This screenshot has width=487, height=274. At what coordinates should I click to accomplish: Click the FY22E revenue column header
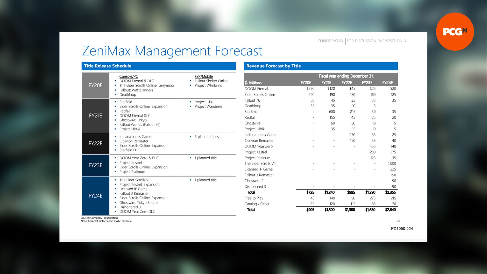(x=347, y=83)
